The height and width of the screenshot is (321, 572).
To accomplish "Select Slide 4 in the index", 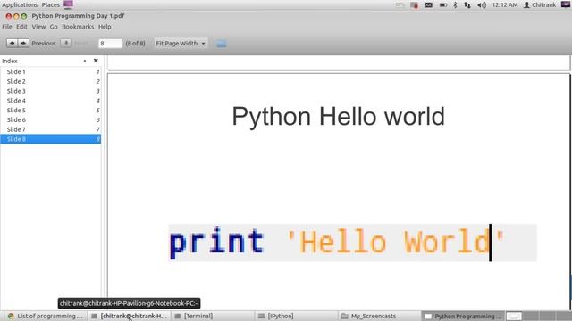I will tap(50, 101).
